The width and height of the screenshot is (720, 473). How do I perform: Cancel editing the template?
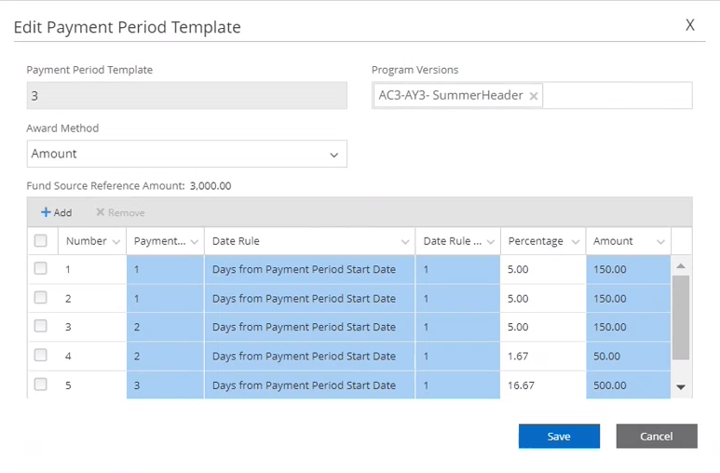coord(657,436)
